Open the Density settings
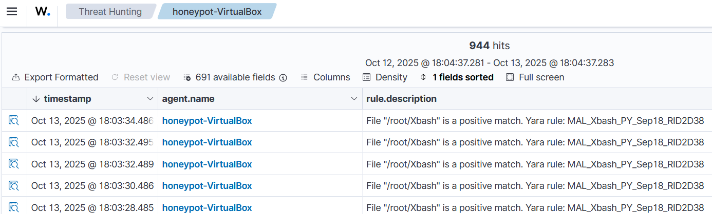712x214 pixels. pos(385,77)
